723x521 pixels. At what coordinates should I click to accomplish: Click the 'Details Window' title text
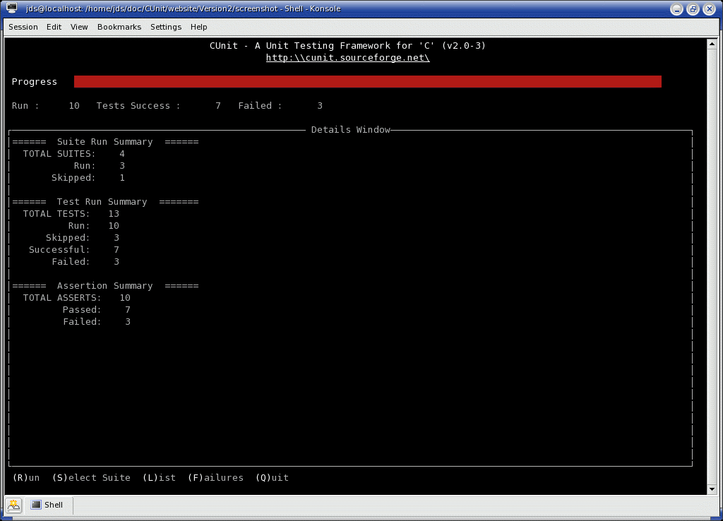350,130
